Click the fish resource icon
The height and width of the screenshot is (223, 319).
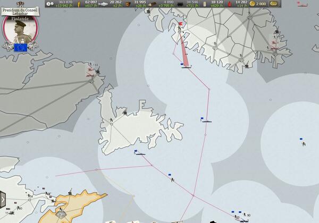tap(103, 4)
